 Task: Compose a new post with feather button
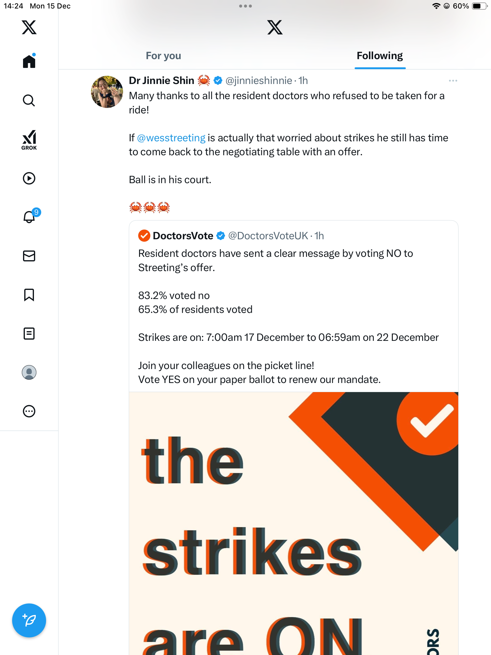pos(29,620)
